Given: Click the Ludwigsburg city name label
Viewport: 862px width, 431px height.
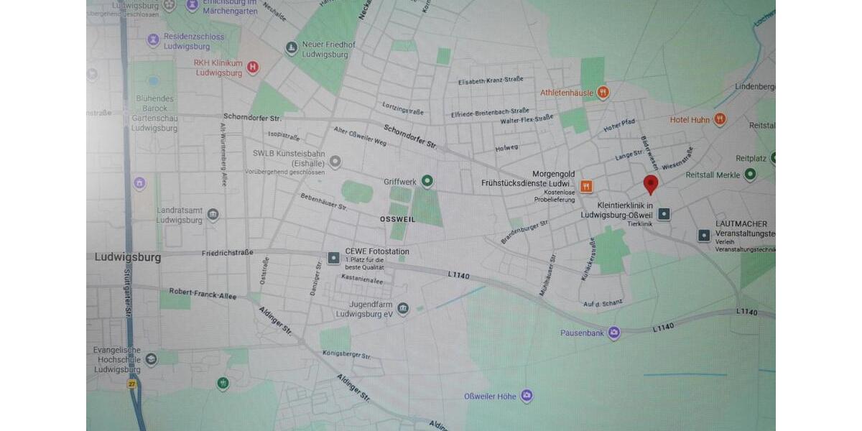Looking at the screenshot, I should coord(128,256).
